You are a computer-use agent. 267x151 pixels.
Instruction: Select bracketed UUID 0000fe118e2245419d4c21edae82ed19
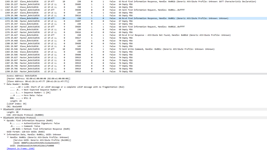tap(36, 143)
